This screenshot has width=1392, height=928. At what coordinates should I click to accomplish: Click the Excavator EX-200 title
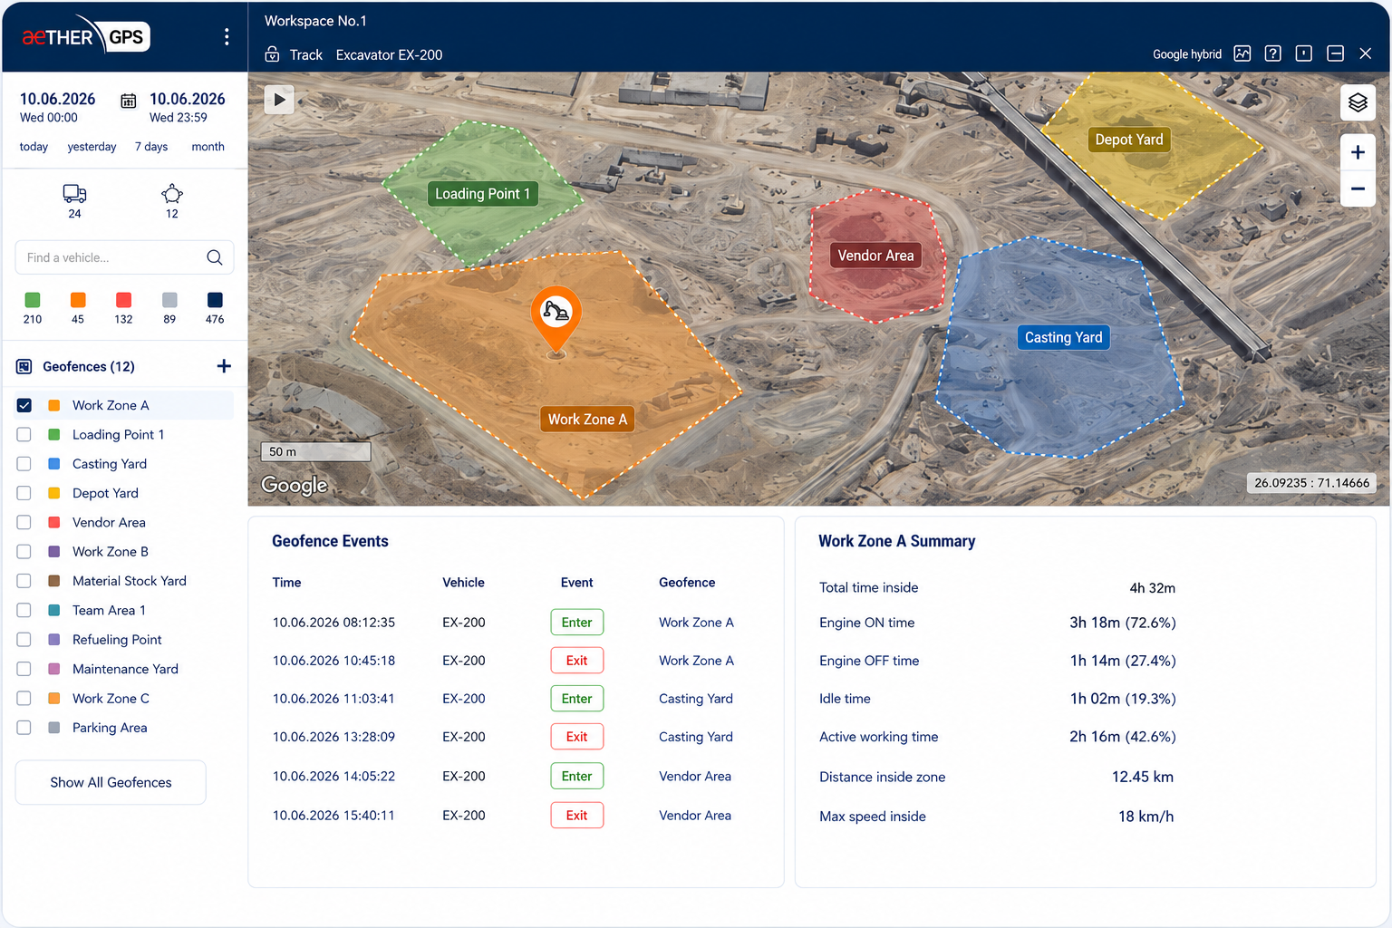point(389,55)
